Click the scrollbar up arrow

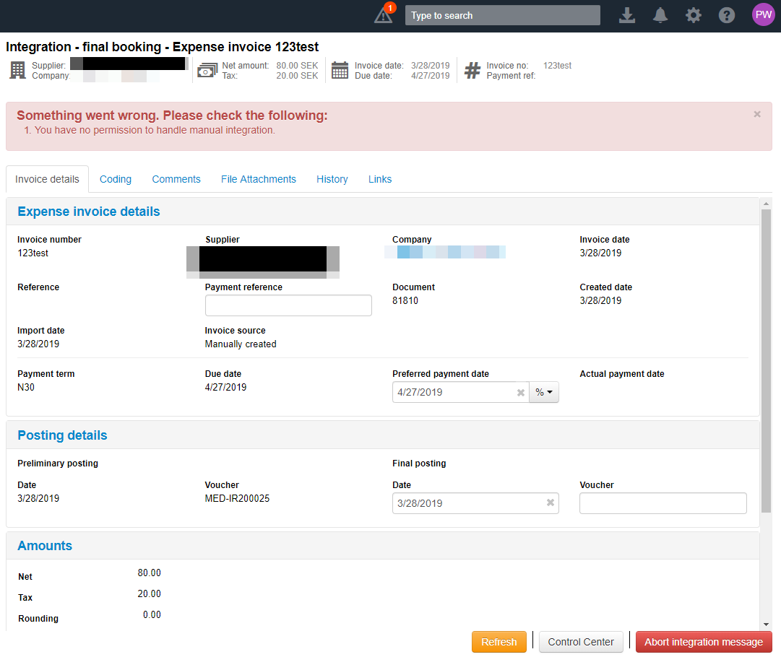pyautogui.click(x=766, y=204)
